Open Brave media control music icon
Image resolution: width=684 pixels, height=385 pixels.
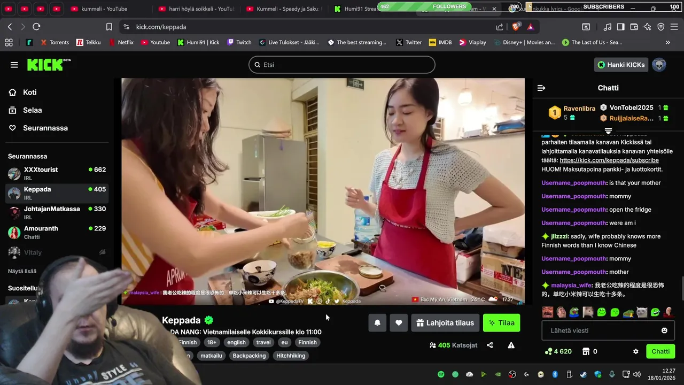click(608, 27)
